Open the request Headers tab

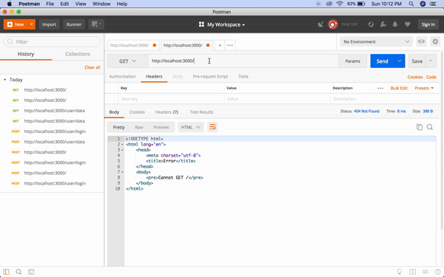[x=154, y=77]
